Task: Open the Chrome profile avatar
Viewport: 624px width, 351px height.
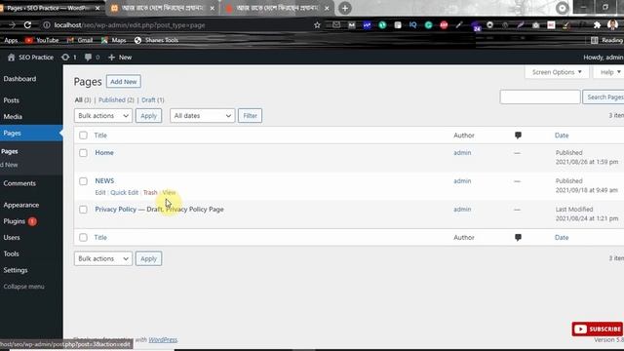Action: click(612, 24)
